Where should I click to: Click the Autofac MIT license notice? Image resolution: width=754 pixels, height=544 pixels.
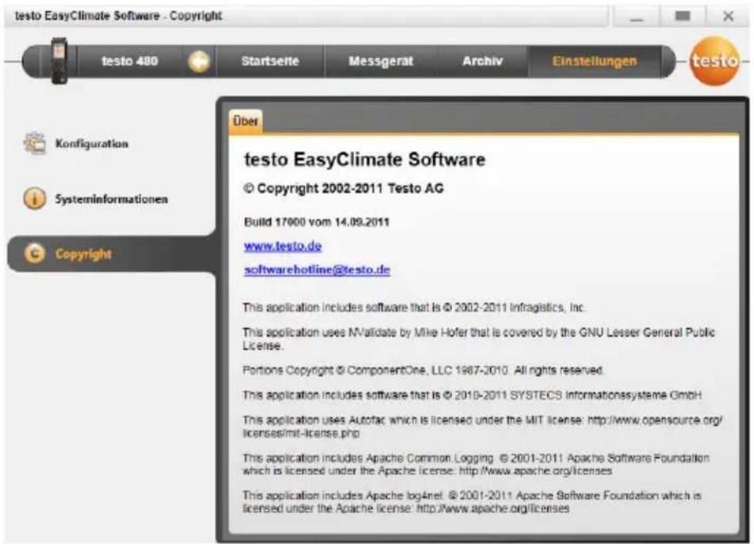[x=482, y=426]
